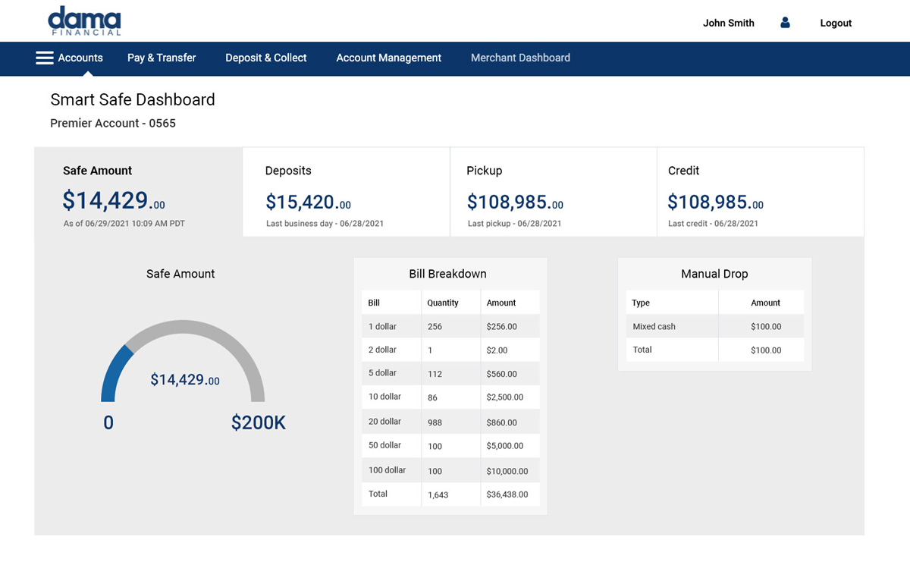Open the user profile icon

click(x=785, y=23)
